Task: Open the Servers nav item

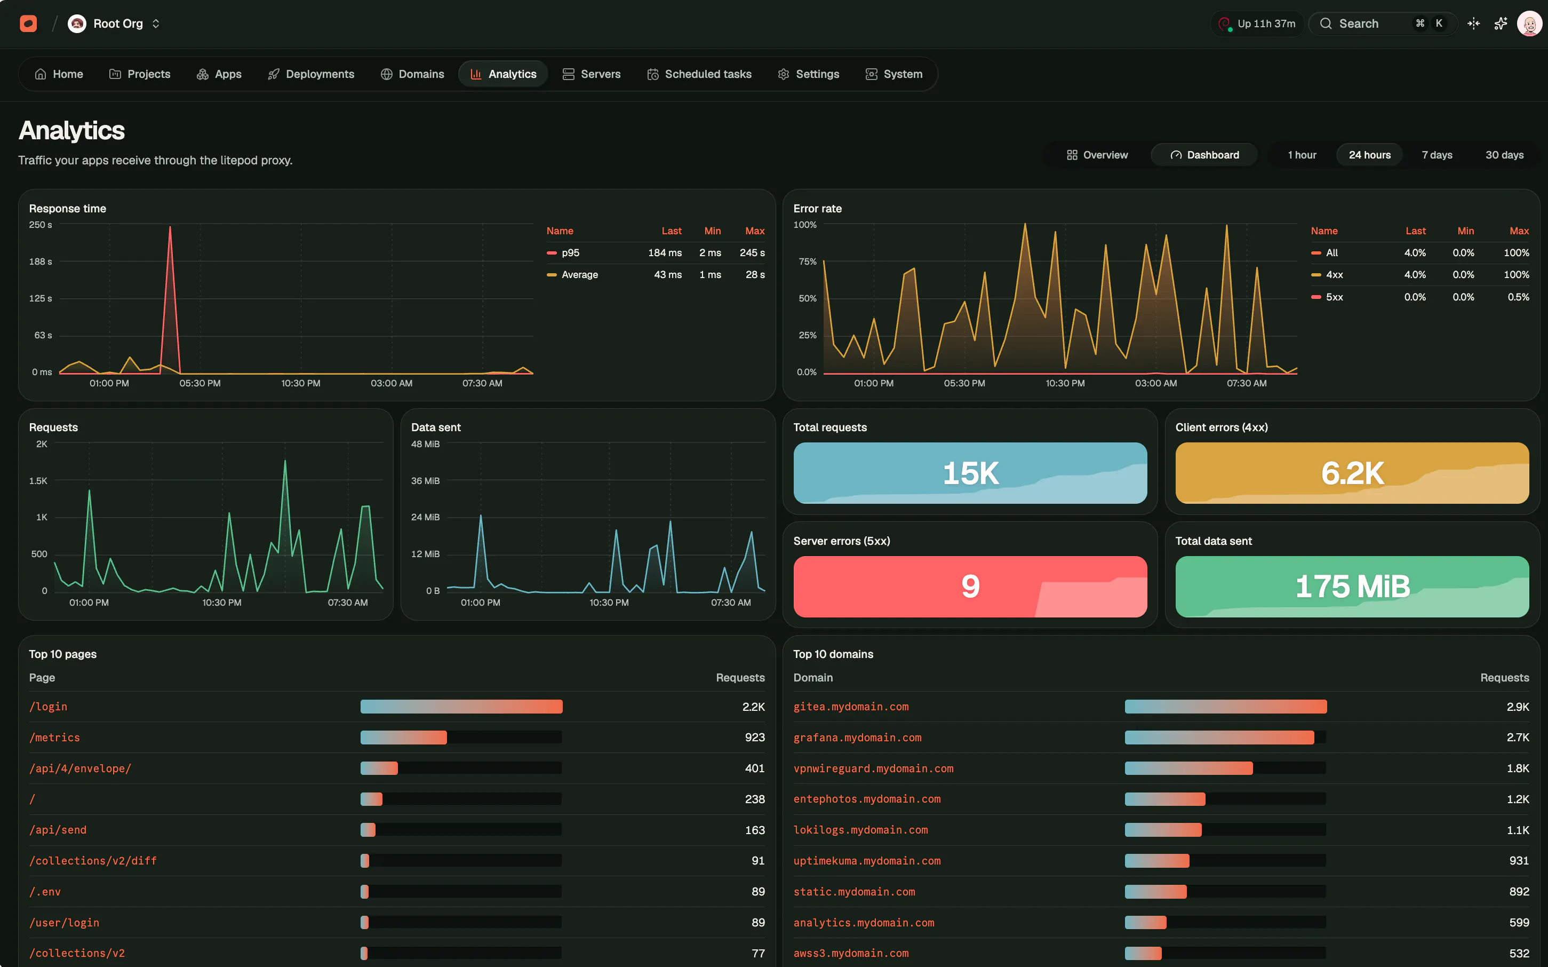Action: pos(591,74)
